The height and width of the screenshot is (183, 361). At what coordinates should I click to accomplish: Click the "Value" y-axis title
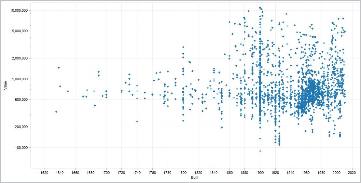pyautogui.click(x=6, y=85)
